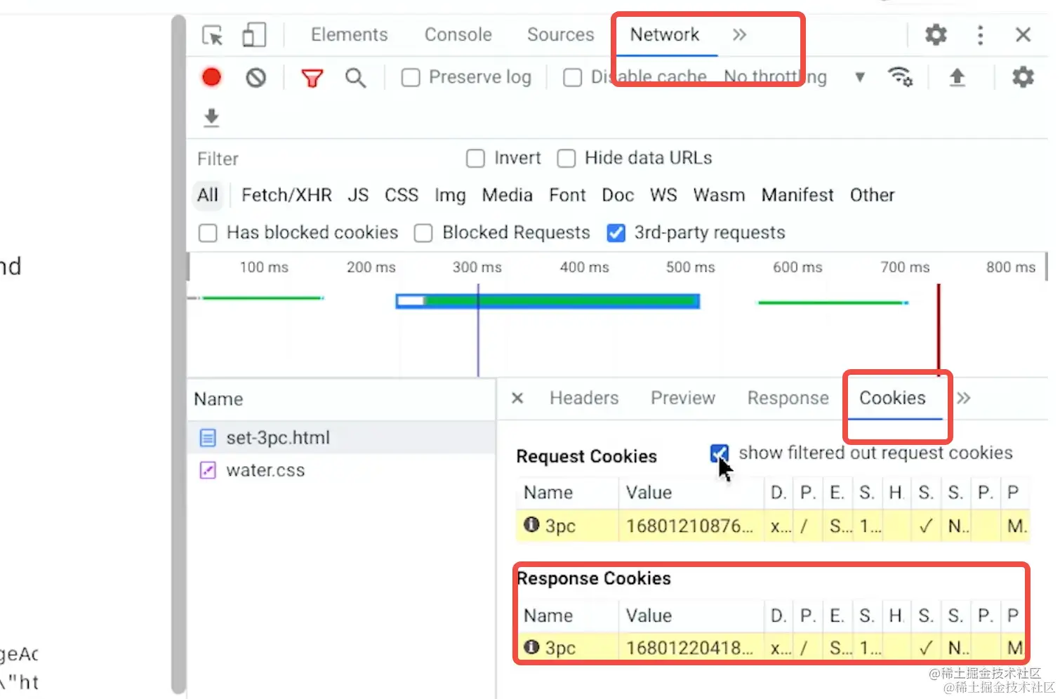Screen dimensions: 1060x699
Task: Filter by Media requests
Action: pyautogui.click(x=507, y=195)
